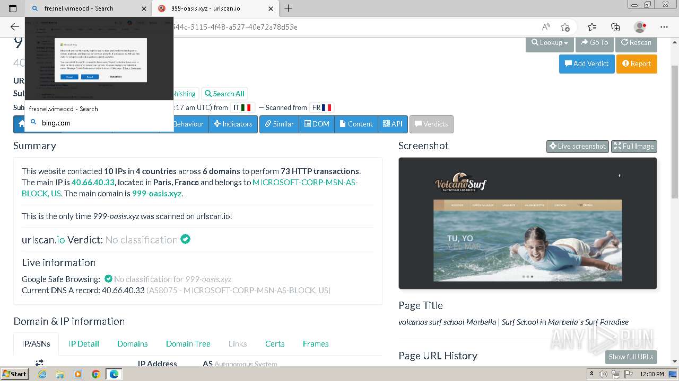The image size is (679, 381).
Task: Open the 999-oasis.xyz main domain link
Action: [x=156, y=193]
